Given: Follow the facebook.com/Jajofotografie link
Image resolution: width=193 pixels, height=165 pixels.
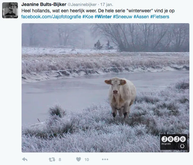Looking at the screenshot, I should click(x=51, y=17).
